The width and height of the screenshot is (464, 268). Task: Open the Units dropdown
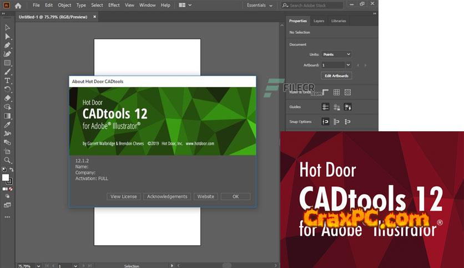tap(336, 54)
